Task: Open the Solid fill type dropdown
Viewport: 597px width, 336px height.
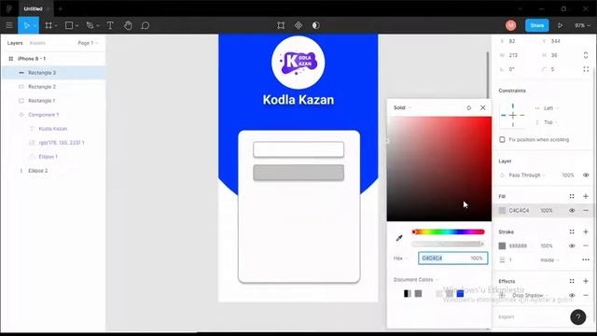Action: pos(402,108)
